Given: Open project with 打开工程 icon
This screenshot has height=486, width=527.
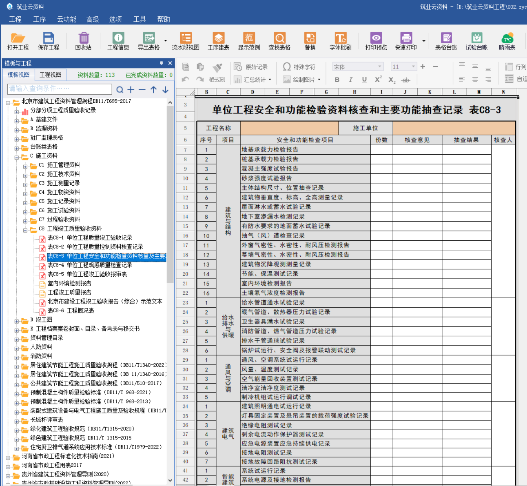Looking at the screenshot, I should 18,41.
